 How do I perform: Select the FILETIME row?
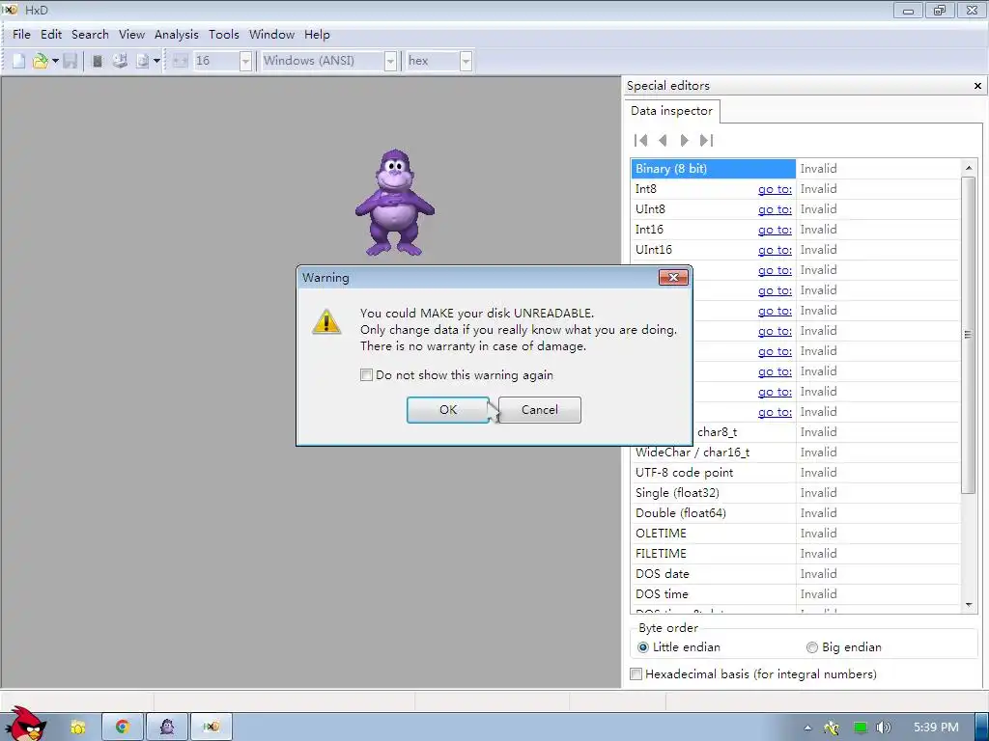point(796,553)
